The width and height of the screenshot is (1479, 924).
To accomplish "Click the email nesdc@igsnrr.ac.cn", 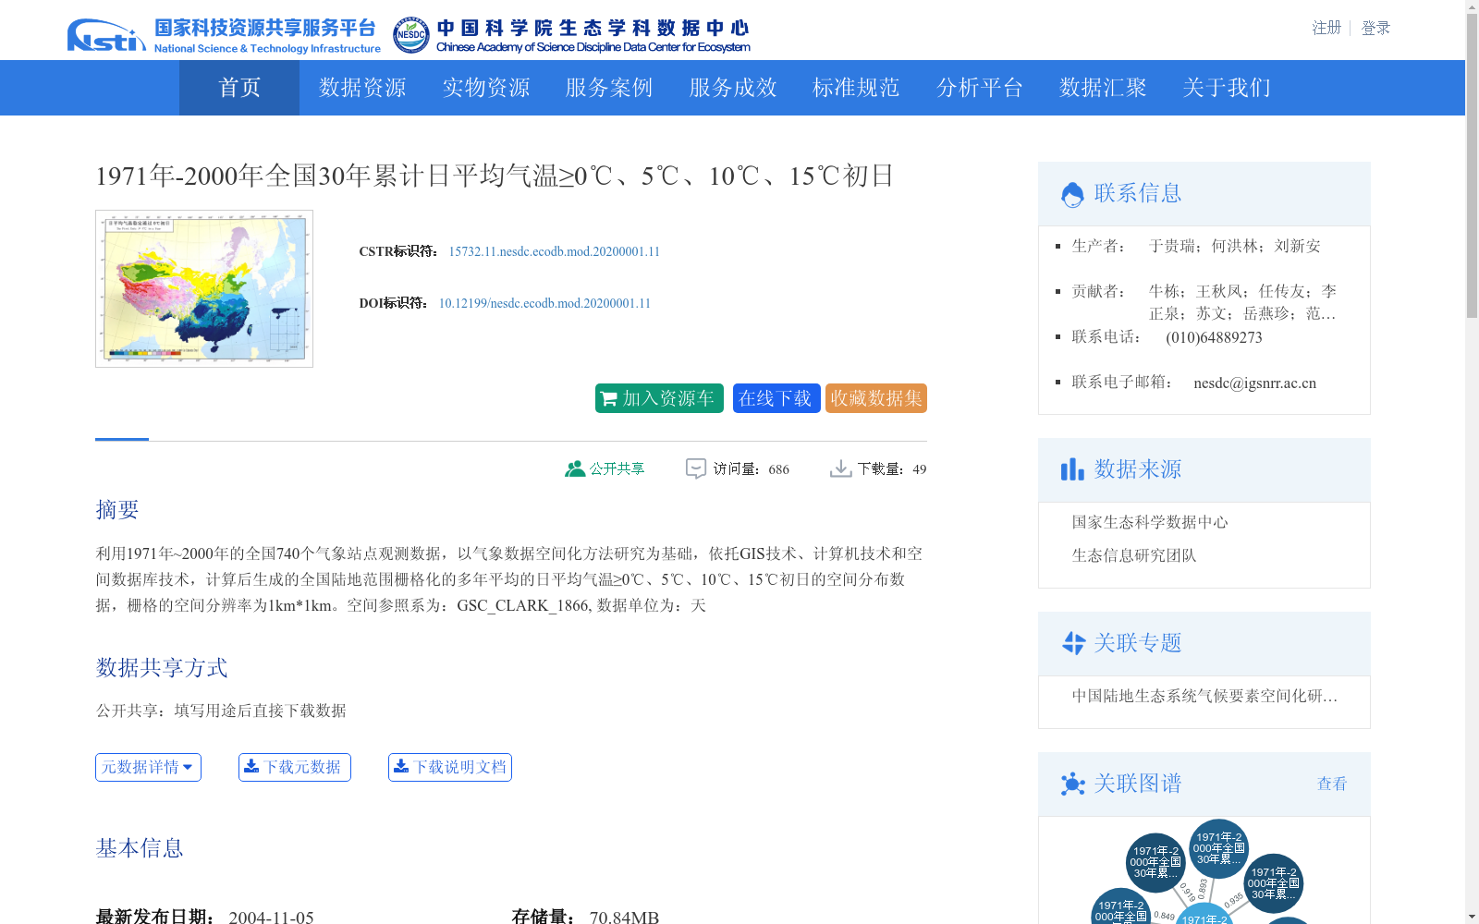I will [1254, 383].
